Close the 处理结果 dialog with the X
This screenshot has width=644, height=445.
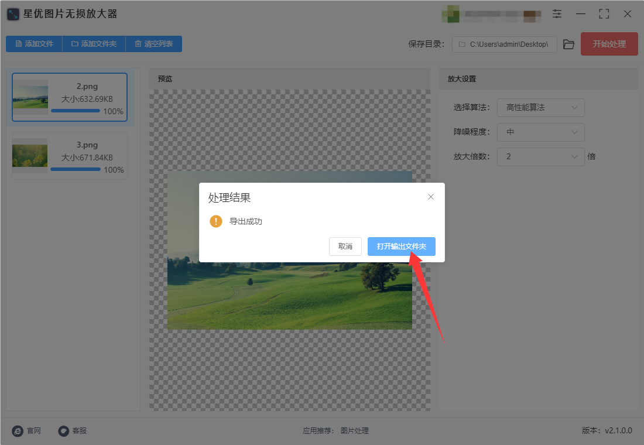(x=430, y=197)
